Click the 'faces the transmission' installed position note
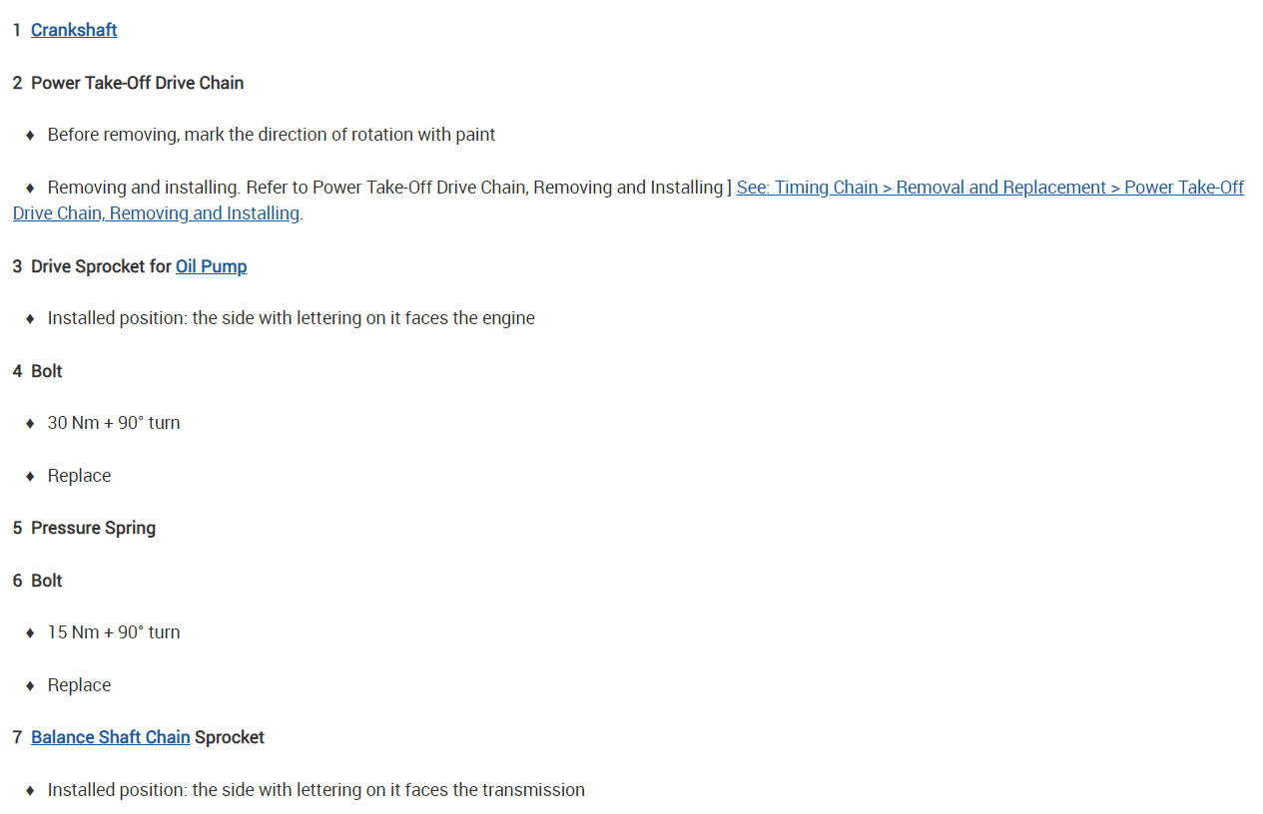Image resolution: width=1263 pixels, height=814 pixels. pyautogui.click(x=316, y=790)
